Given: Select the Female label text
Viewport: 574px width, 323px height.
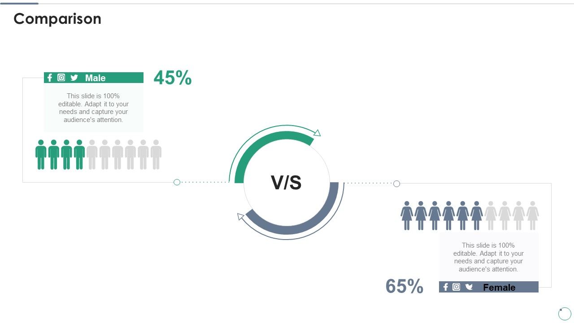Looking at the screenshot, I should click(x=499, y=288).
